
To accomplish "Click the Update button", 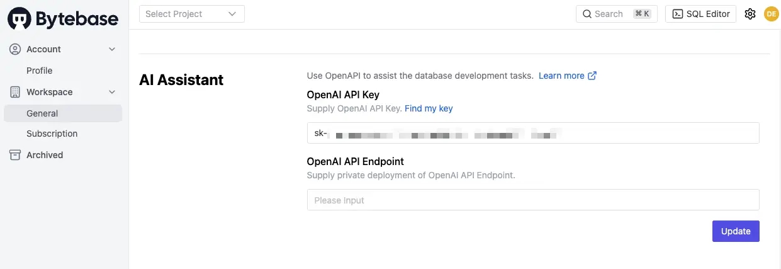I will (x=736, y=231).
